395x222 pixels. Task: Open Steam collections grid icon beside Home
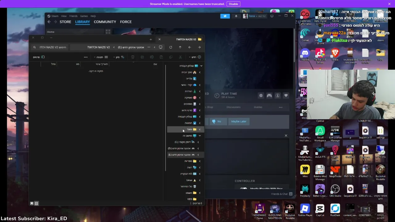click(108, 31)
